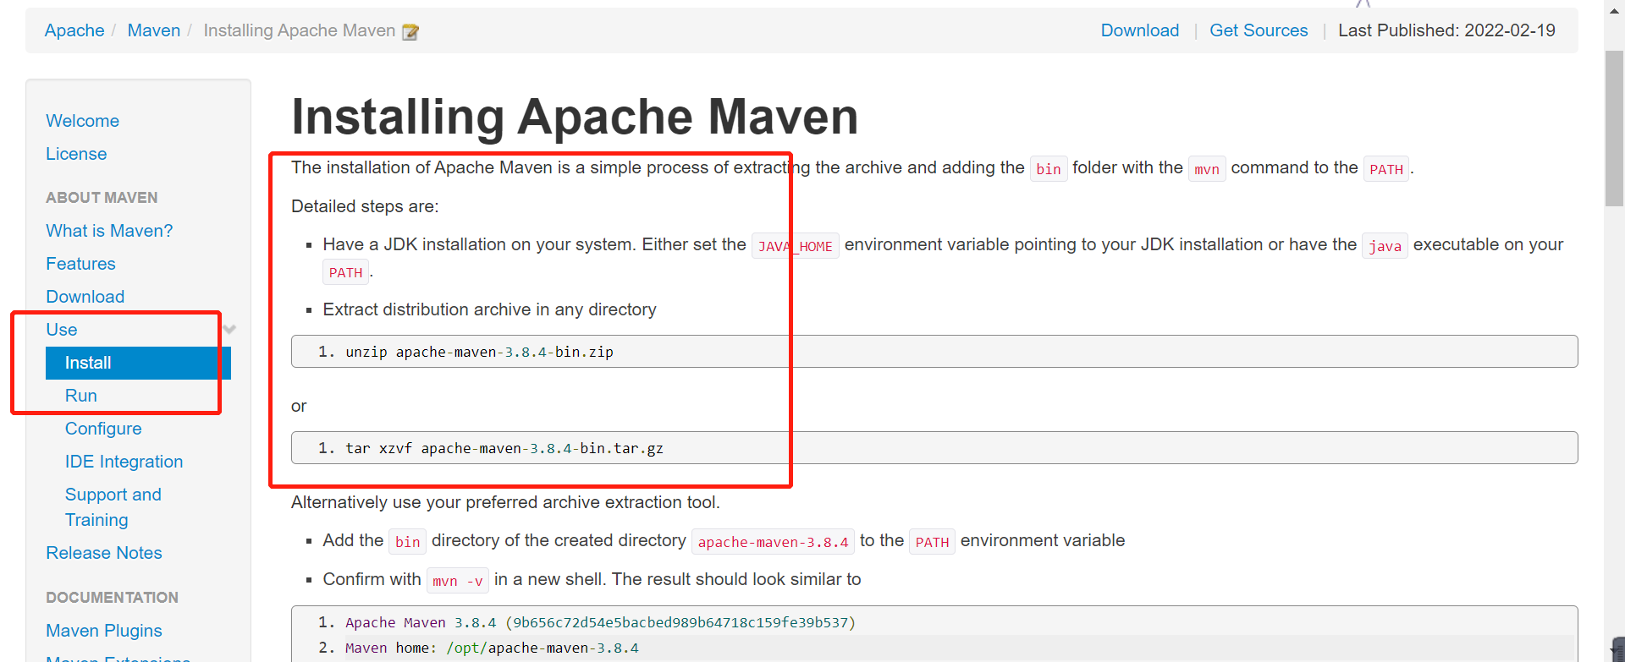Click the page's vertical scrollbar thumb

(x=1614, y=127)
